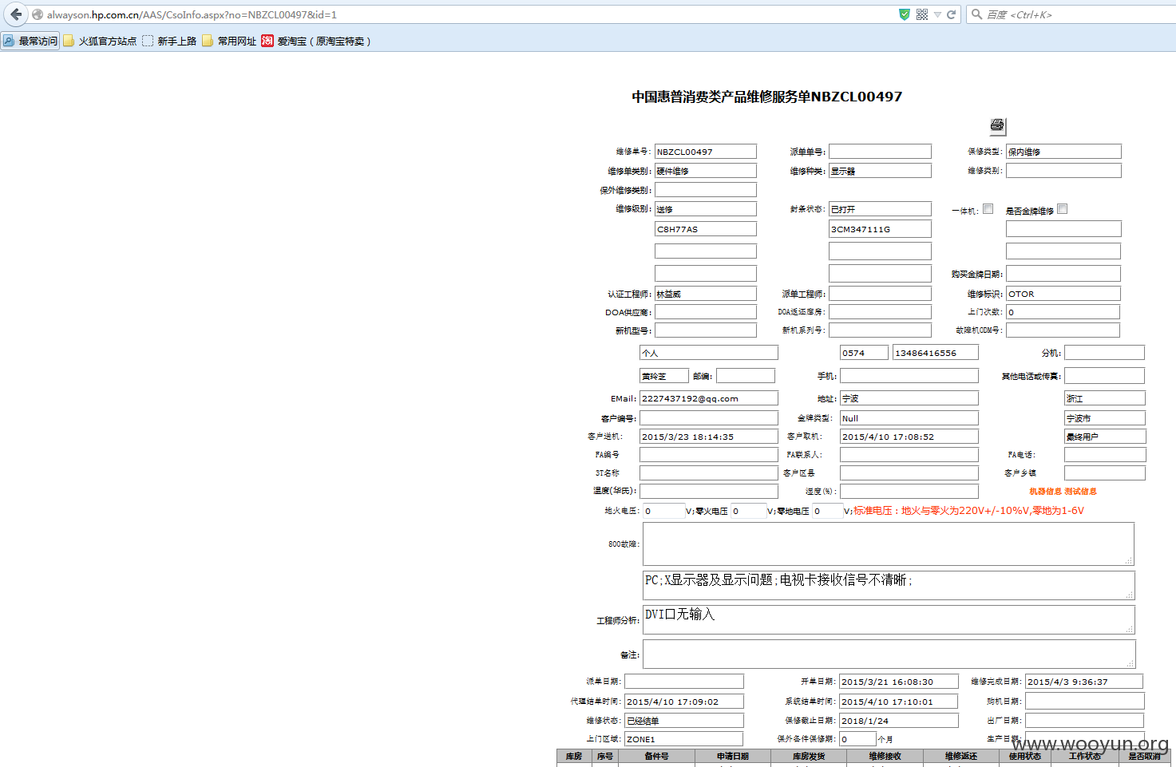1176x767 pixels.
Task: Open the 测试信息 red link
Action: coord(1080,492)
